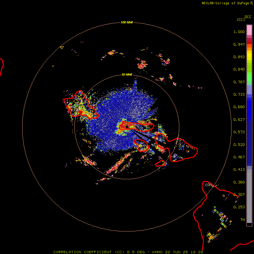Screen dimensions: 254x254
Task: Select the 0.733 scale value
Action: tap(239, 95)
